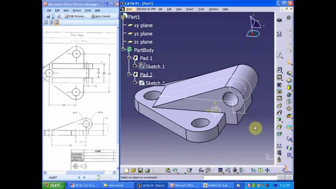
Task: Click the Auto Correct button
Action: pos(101,16)
